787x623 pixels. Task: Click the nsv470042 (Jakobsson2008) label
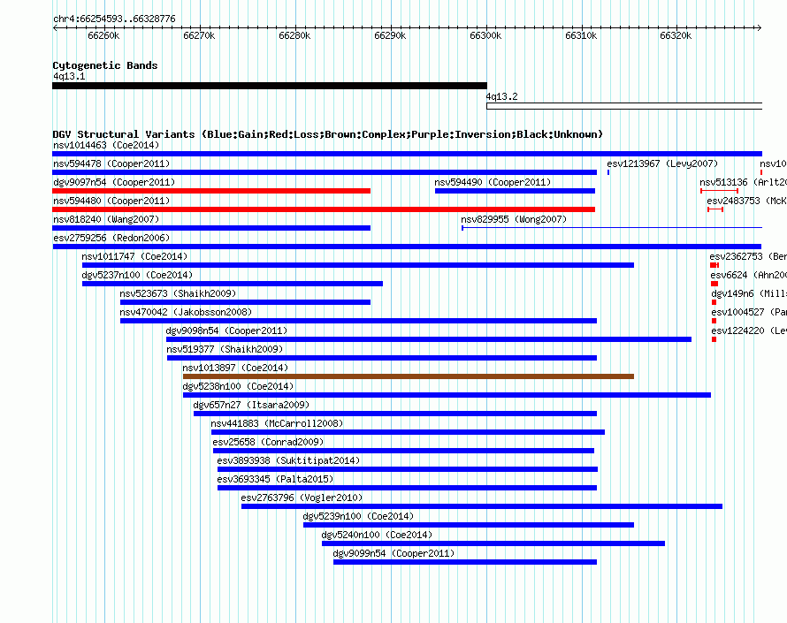186,312
